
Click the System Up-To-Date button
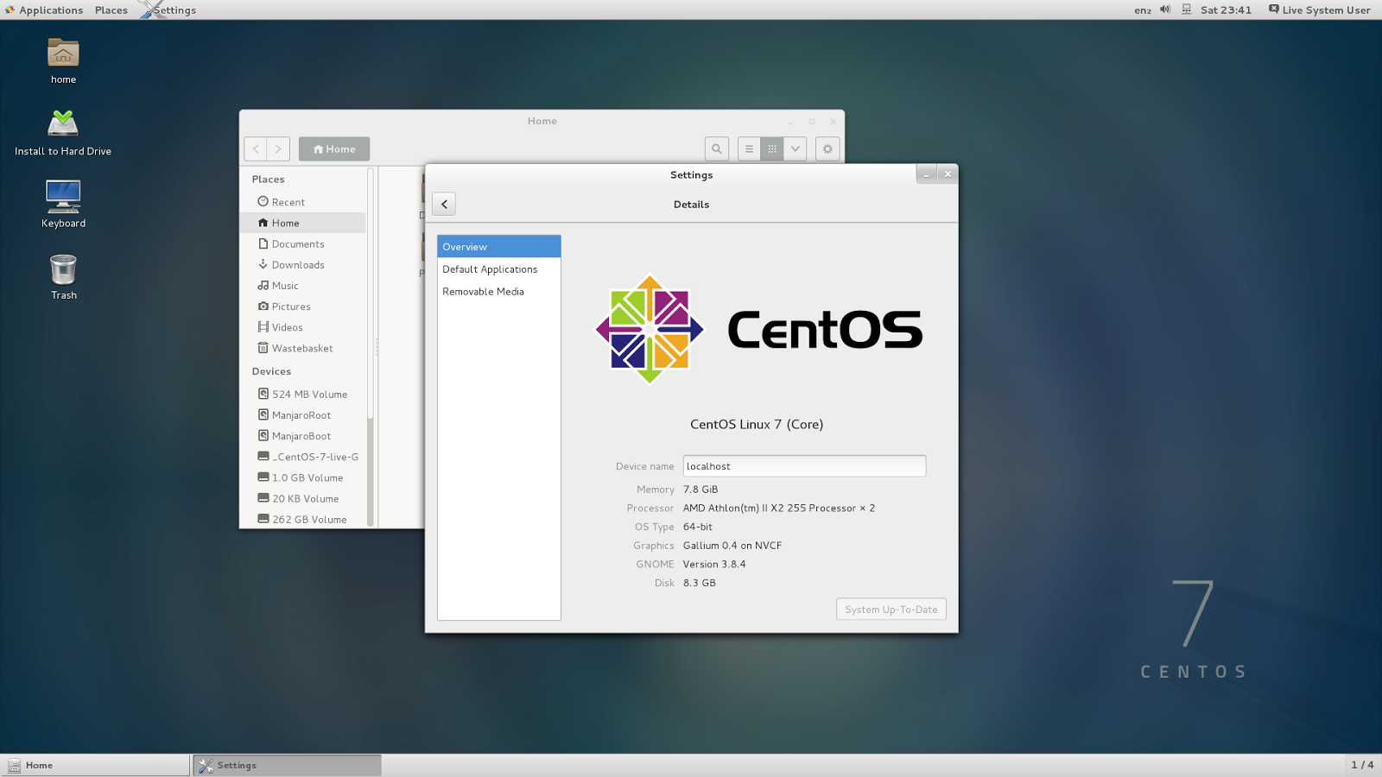(891, 610)
